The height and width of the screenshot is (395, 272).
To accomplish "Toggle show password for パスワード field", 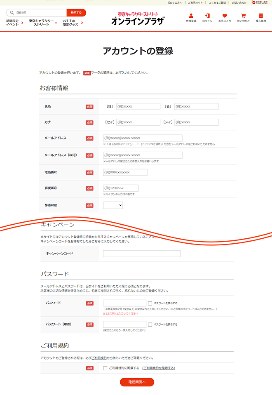I will 150,303.
